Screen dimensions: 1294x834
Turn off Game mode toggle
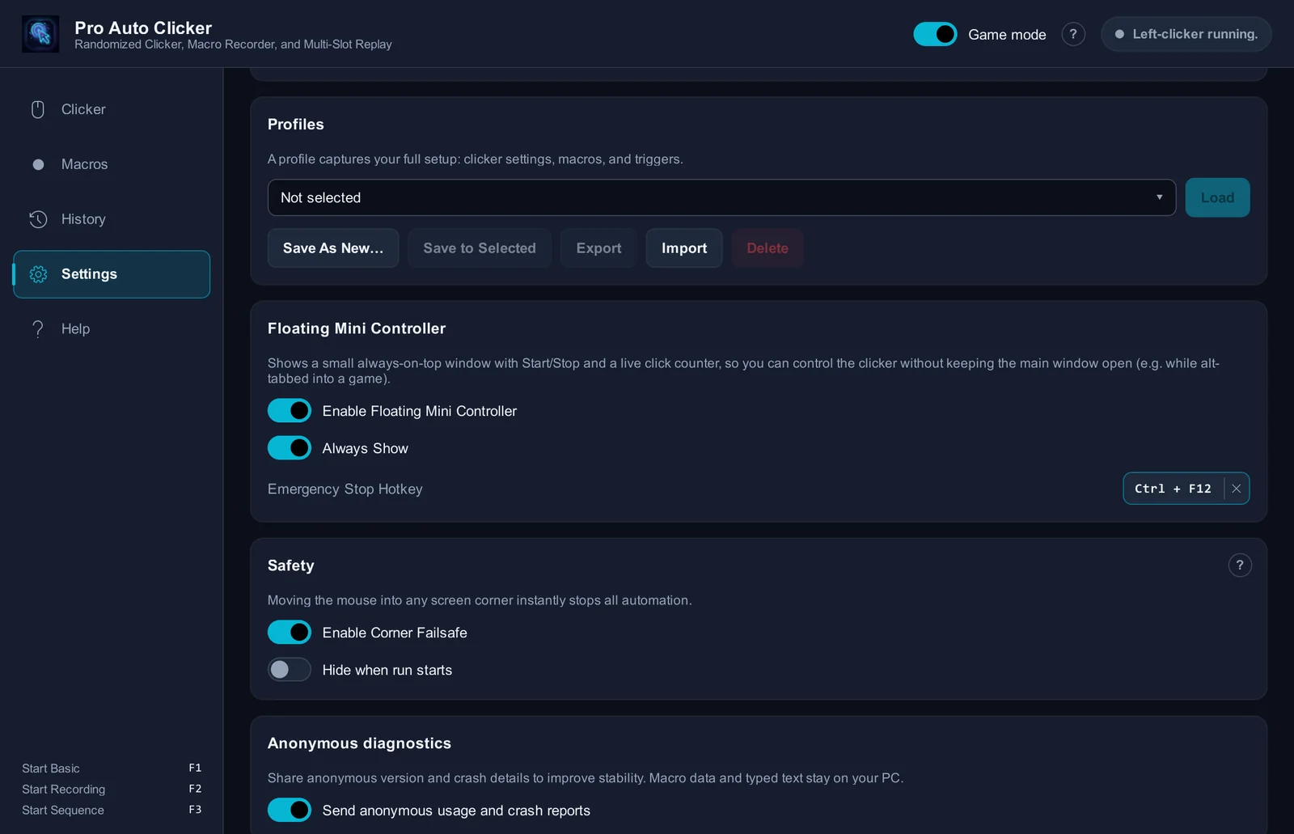tap(935, 34)
